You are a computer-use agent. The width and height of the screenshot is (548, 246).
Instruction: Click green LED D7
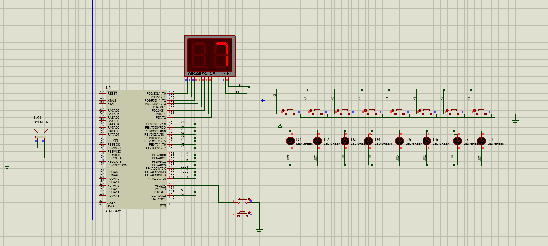point(457,141)
